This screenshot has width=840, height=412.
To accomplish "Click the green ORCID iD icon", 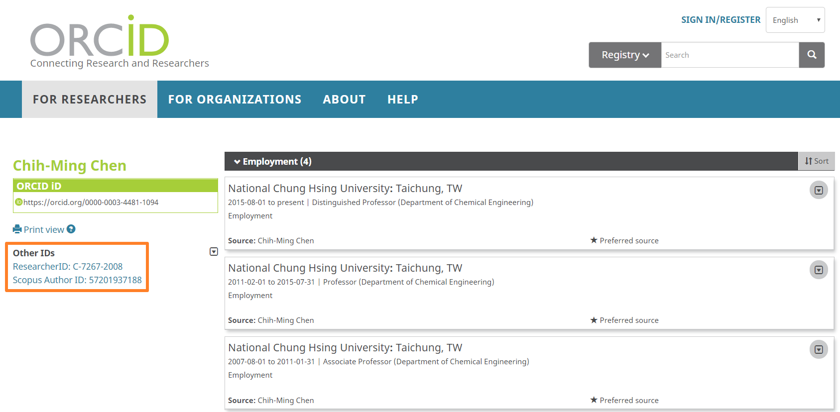I will (x=19, y=202).
